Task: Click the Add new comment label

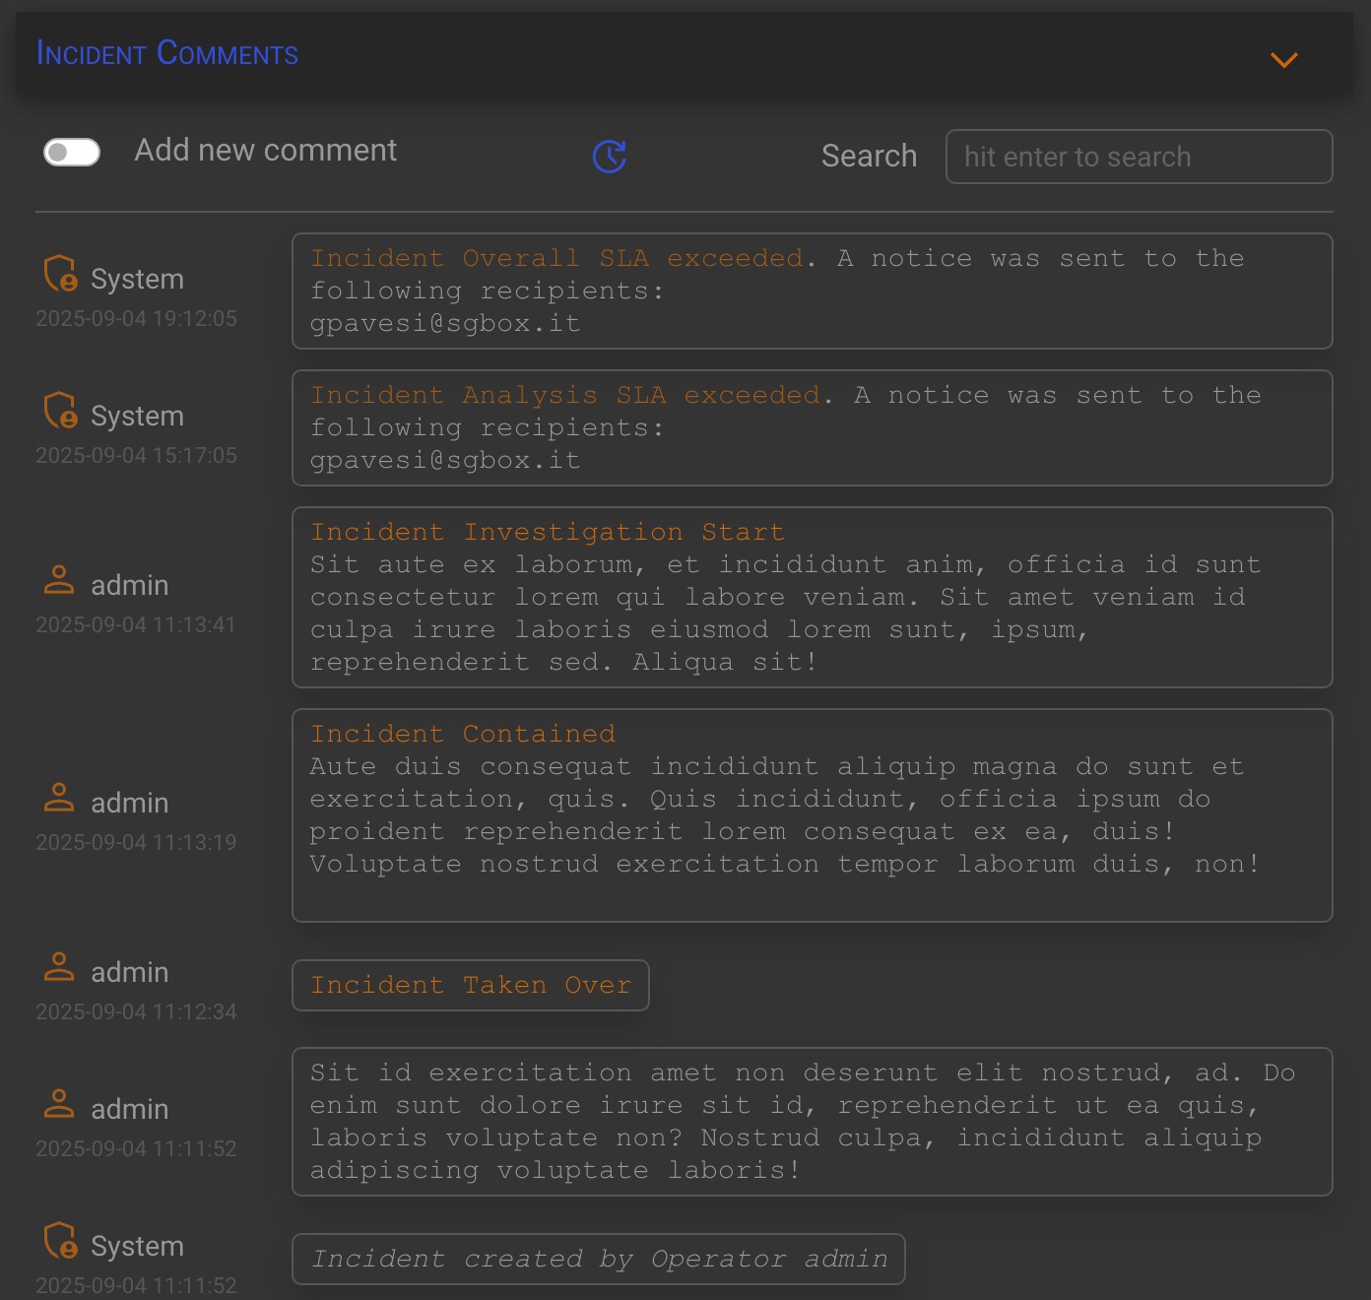Action: (266, 150)
